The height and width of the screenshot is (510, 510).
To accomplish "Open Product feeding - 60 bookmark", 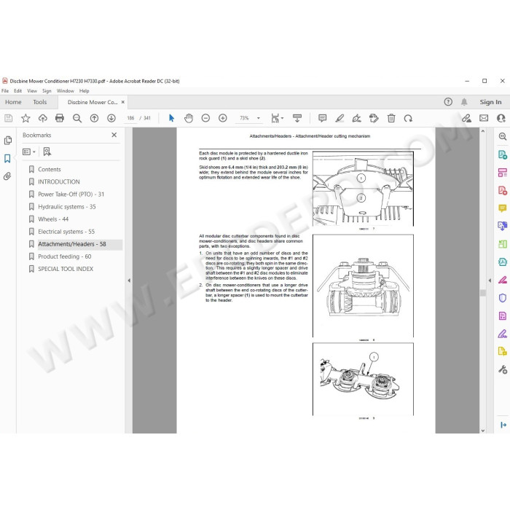I will 65,256.
